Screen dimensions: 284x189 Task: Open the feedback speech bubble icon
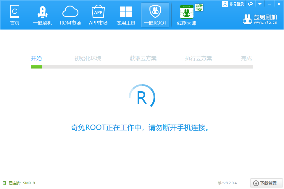(251, 4)
